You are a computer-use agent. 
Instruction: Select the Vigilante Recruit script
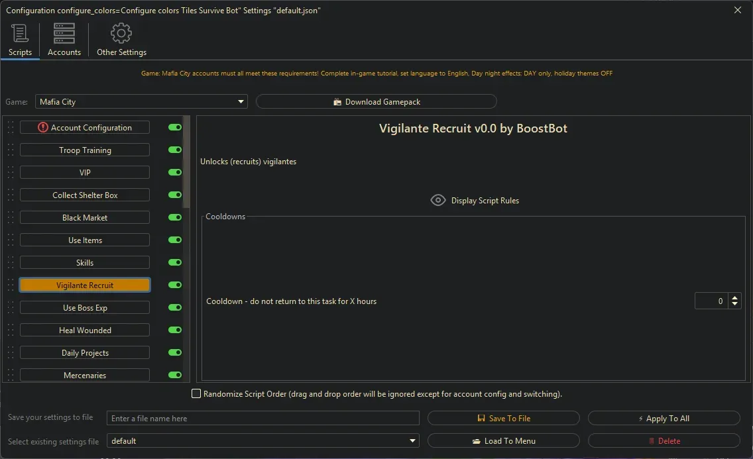(85, 285)
